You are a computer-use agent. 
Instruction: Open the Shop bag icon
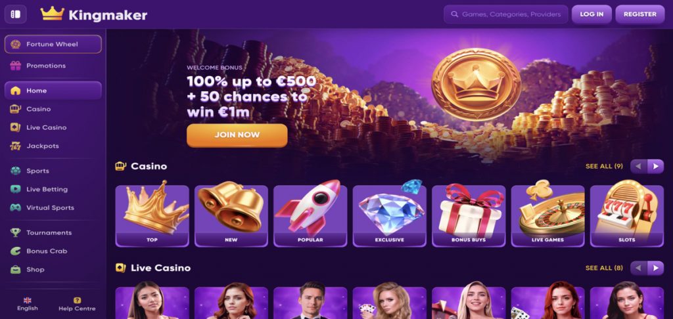coord(16,269)
